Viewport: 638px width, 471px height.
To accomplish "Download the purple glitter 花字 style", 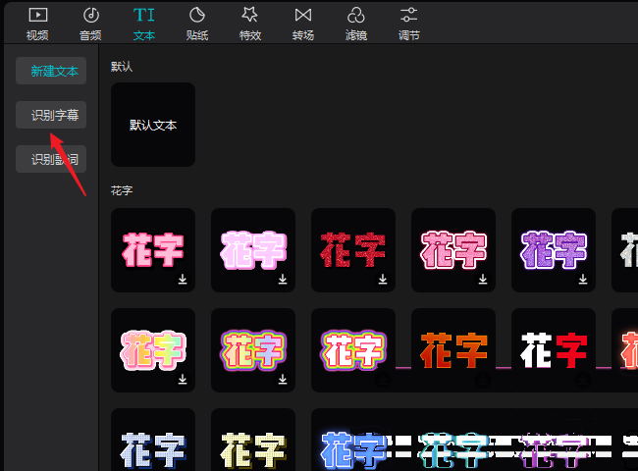I will coord(583,279).
